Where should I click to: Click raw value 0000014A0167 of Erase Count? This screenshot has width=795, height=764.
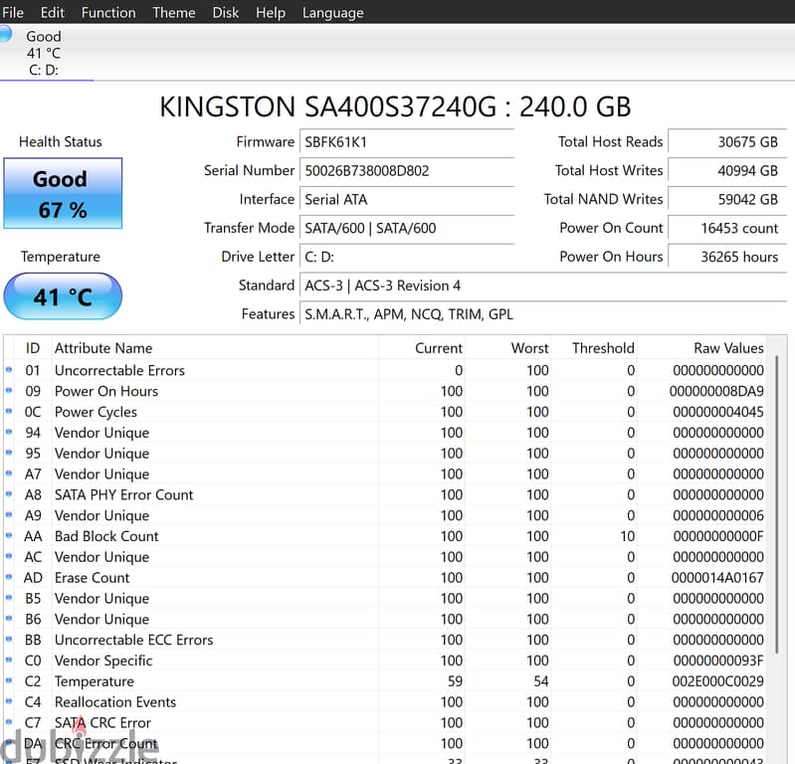[x=717, y=578]
